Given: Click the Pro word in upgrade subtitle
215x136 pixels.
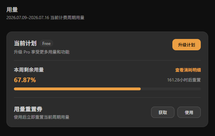Looking at the screenshot, I should [x=27, y=52].
